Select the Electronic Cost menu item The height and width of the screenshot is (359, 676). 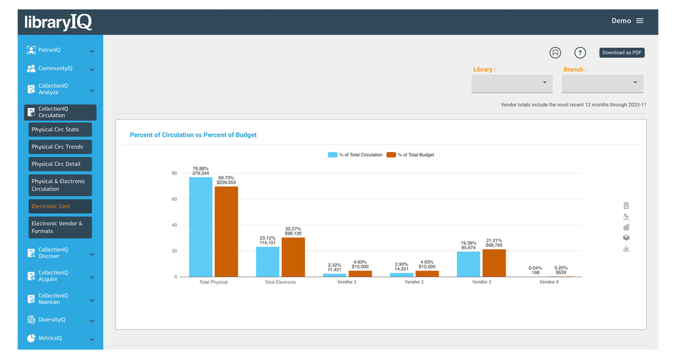tap(60, 206)
